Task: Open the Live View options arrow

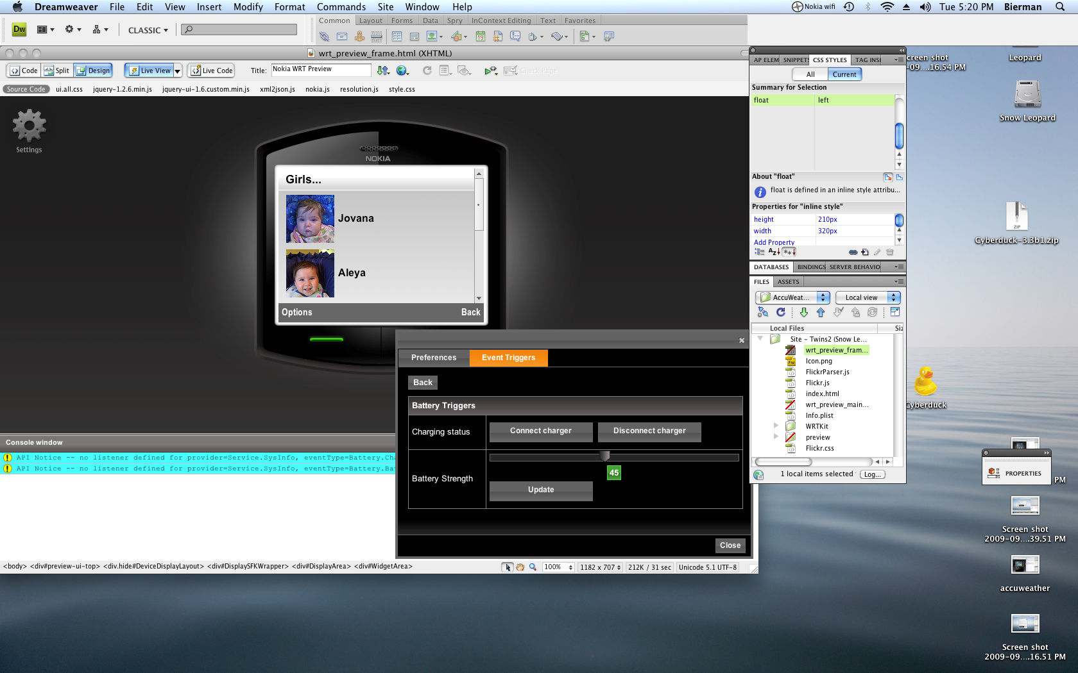Action: click(x=178, y=71)
